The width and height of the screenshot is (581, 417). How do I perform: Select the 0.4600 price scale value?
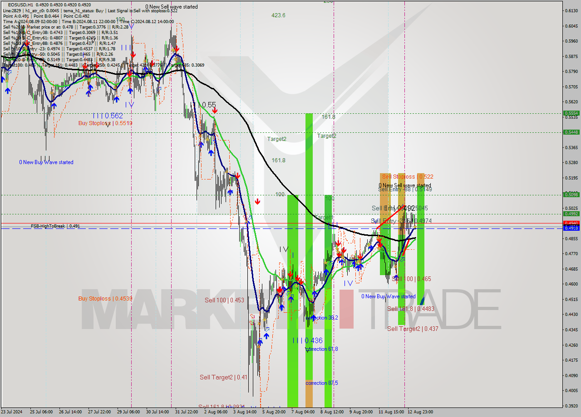point(571,284)
